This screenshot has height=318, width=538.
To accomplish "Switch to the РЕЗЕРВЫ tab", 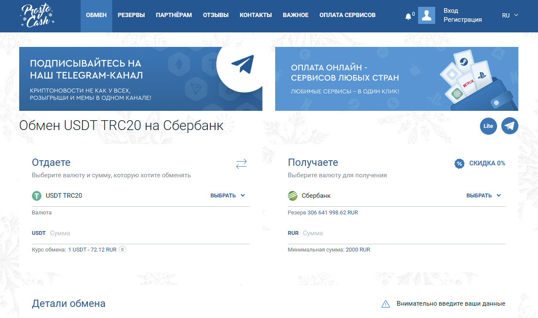I will coord(132,14).
